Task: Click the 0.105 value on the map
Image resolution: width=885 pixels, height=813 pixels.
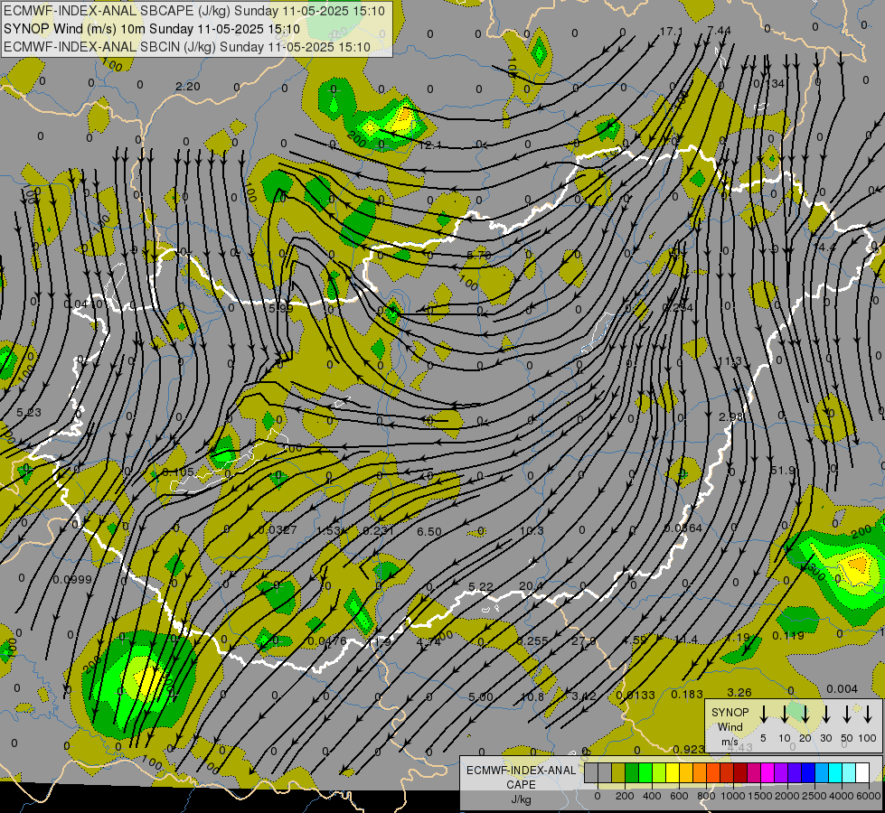Action: [178, 472]
